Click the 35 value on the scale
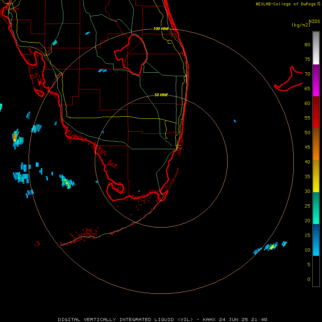This screenshot has height=322, width=322. click(x=307, y=177)
